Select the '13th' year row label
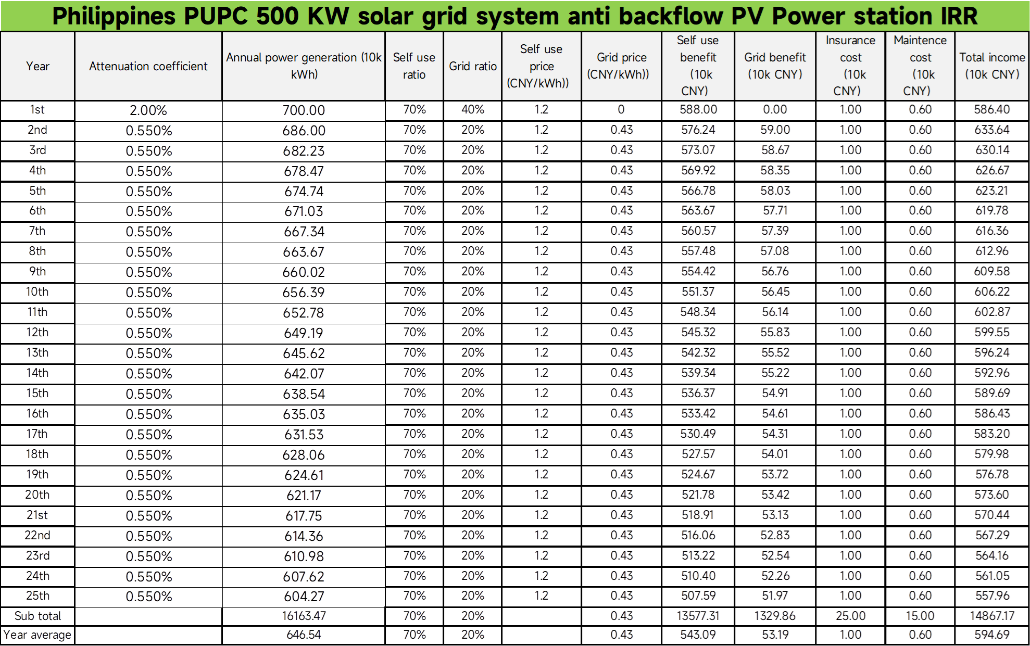The image size is (1030, 646). click(37, 353)
